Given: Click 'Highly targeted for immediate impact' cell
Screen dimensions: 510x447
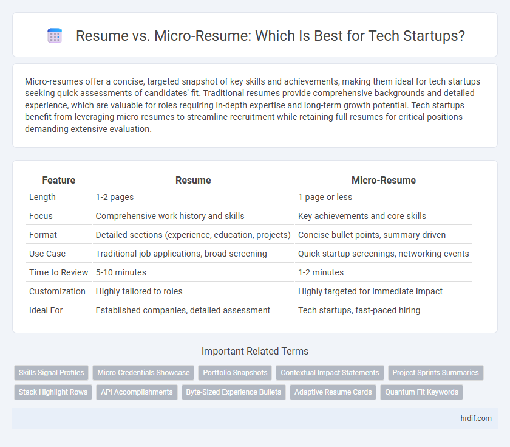Looking at the screenshot, I should [x=384, y=291].
